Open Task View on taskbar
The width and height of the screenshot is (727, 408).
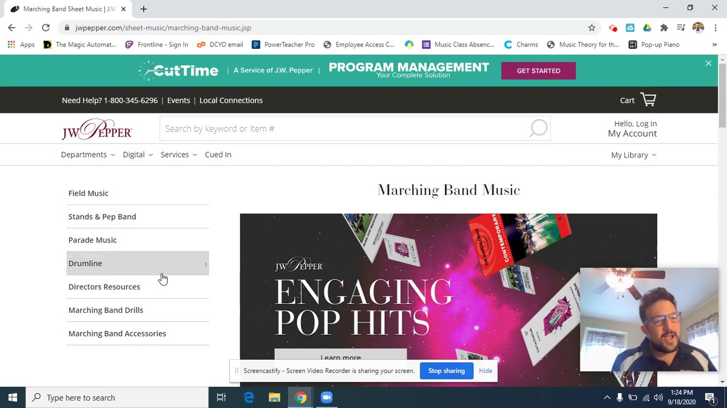[x=221, y=398]
